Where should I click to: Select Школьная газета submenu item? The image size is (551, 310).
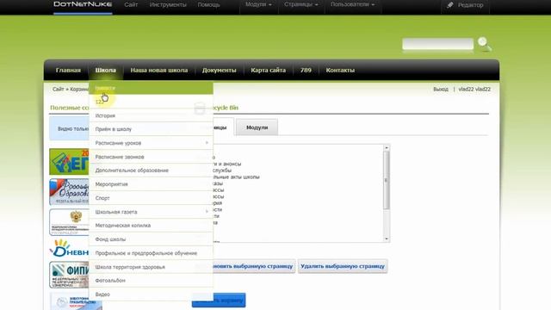(x=152, y=212)
